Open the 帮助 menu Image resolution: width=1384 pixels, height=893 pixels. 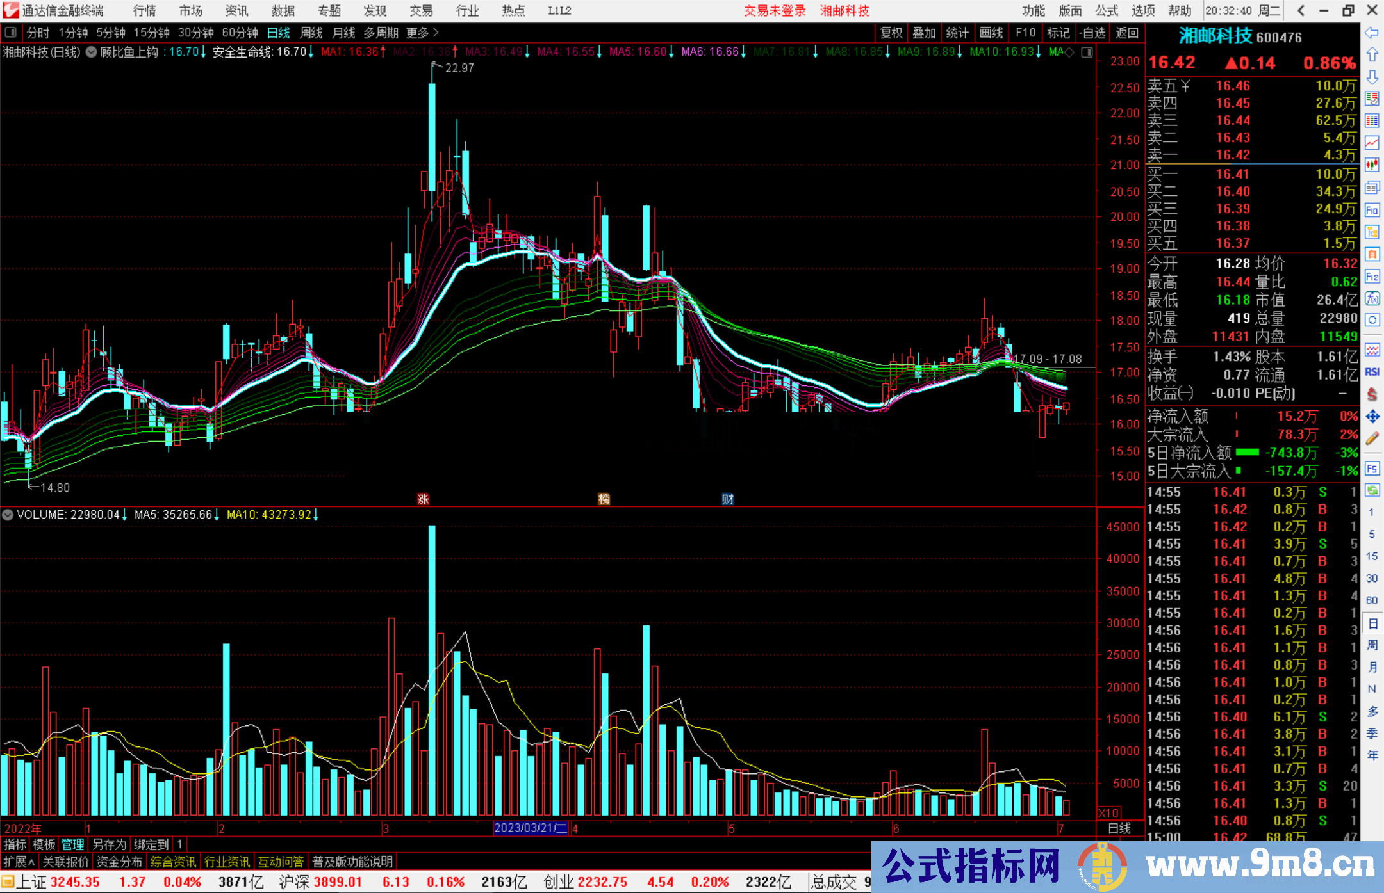1180,11
